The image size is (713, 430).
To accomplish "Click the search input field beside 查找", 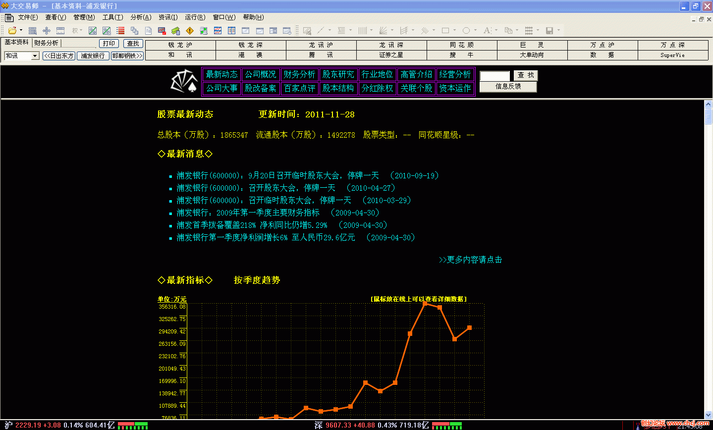I will pyautogui.click(x=495, y=75).
